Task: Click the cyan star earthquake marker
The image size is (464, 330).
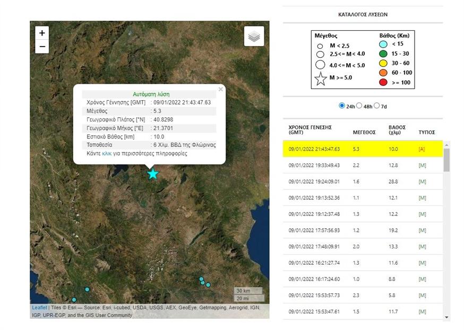Action: tap(153, 173)
